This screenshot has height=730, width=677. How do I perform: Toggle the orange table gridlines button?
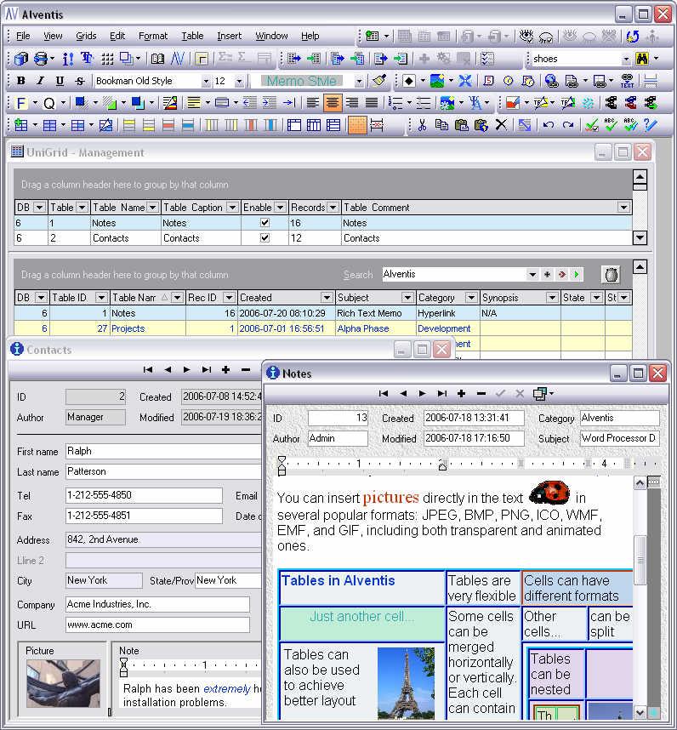tap(357, 125)
